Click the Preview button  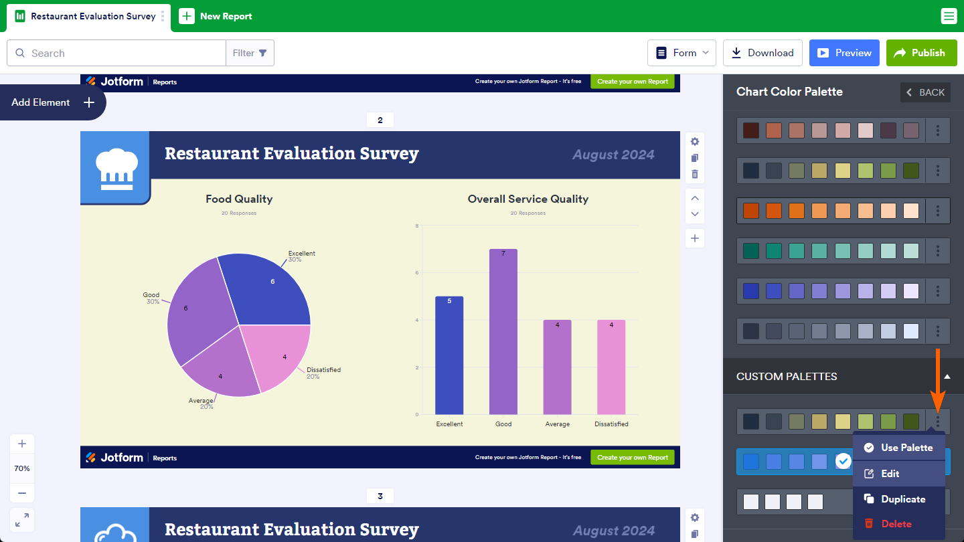tap(844, 53)
